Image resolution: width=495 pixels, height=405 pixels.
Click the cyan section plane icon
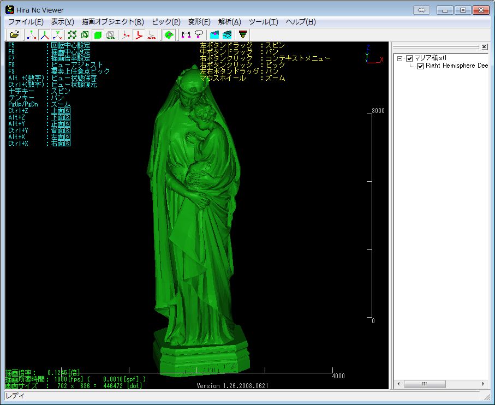(x=214, y=35)
